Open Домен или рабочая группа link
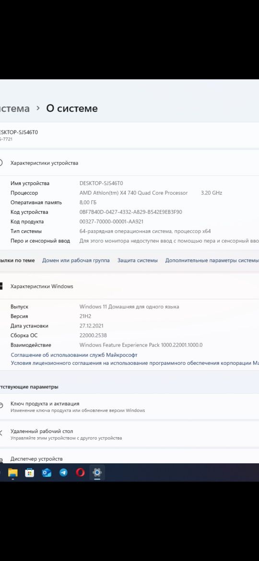The height and width of the screenshot is (561, 259). click(76, 260)
